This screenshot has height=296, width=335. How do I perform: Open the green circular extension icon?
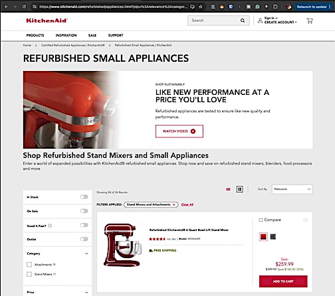(x=257, y=7)
